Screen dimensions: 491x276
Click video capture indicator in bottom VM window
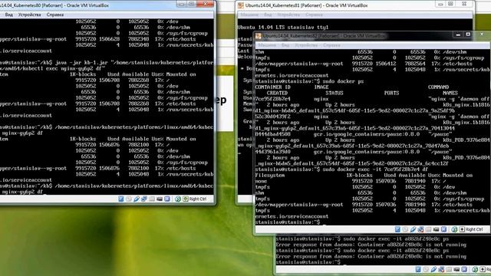456,269
